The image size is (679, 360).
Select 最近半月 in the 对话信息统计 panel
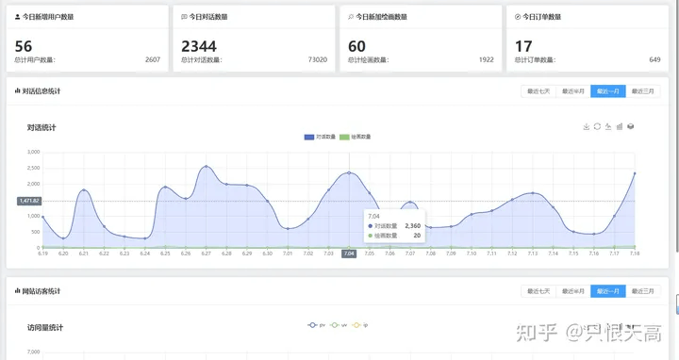tap(573, 91)
